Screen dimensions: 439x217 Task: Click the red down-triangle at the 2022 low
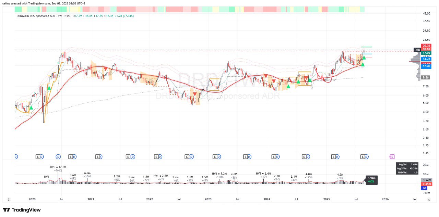[x=195, y=94]
